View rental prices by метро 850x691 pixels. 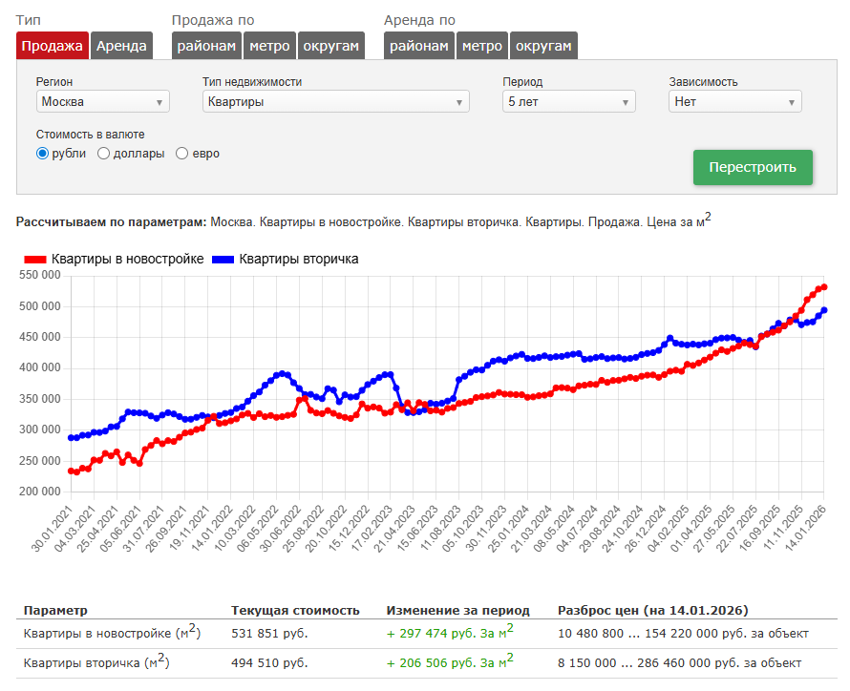tap(481, 45)
